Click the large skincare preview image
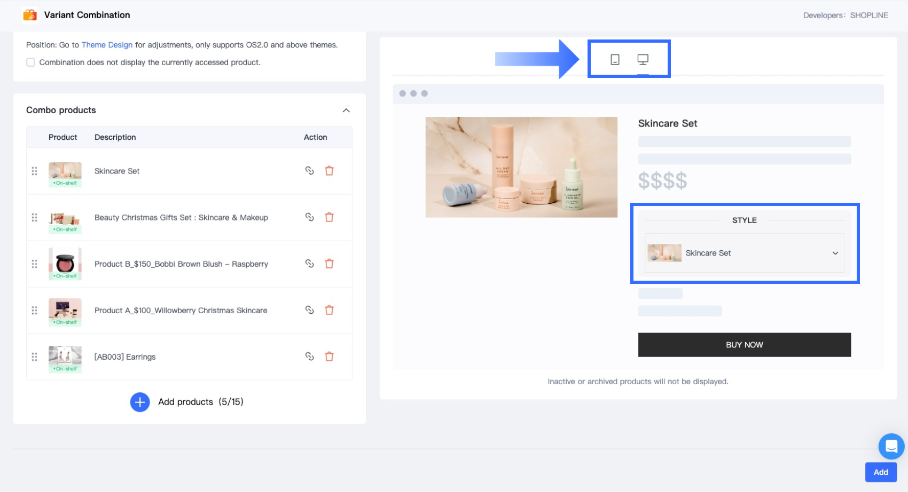Image resolution: width=908 pixels, height=492 pixels. click(521, 167)
